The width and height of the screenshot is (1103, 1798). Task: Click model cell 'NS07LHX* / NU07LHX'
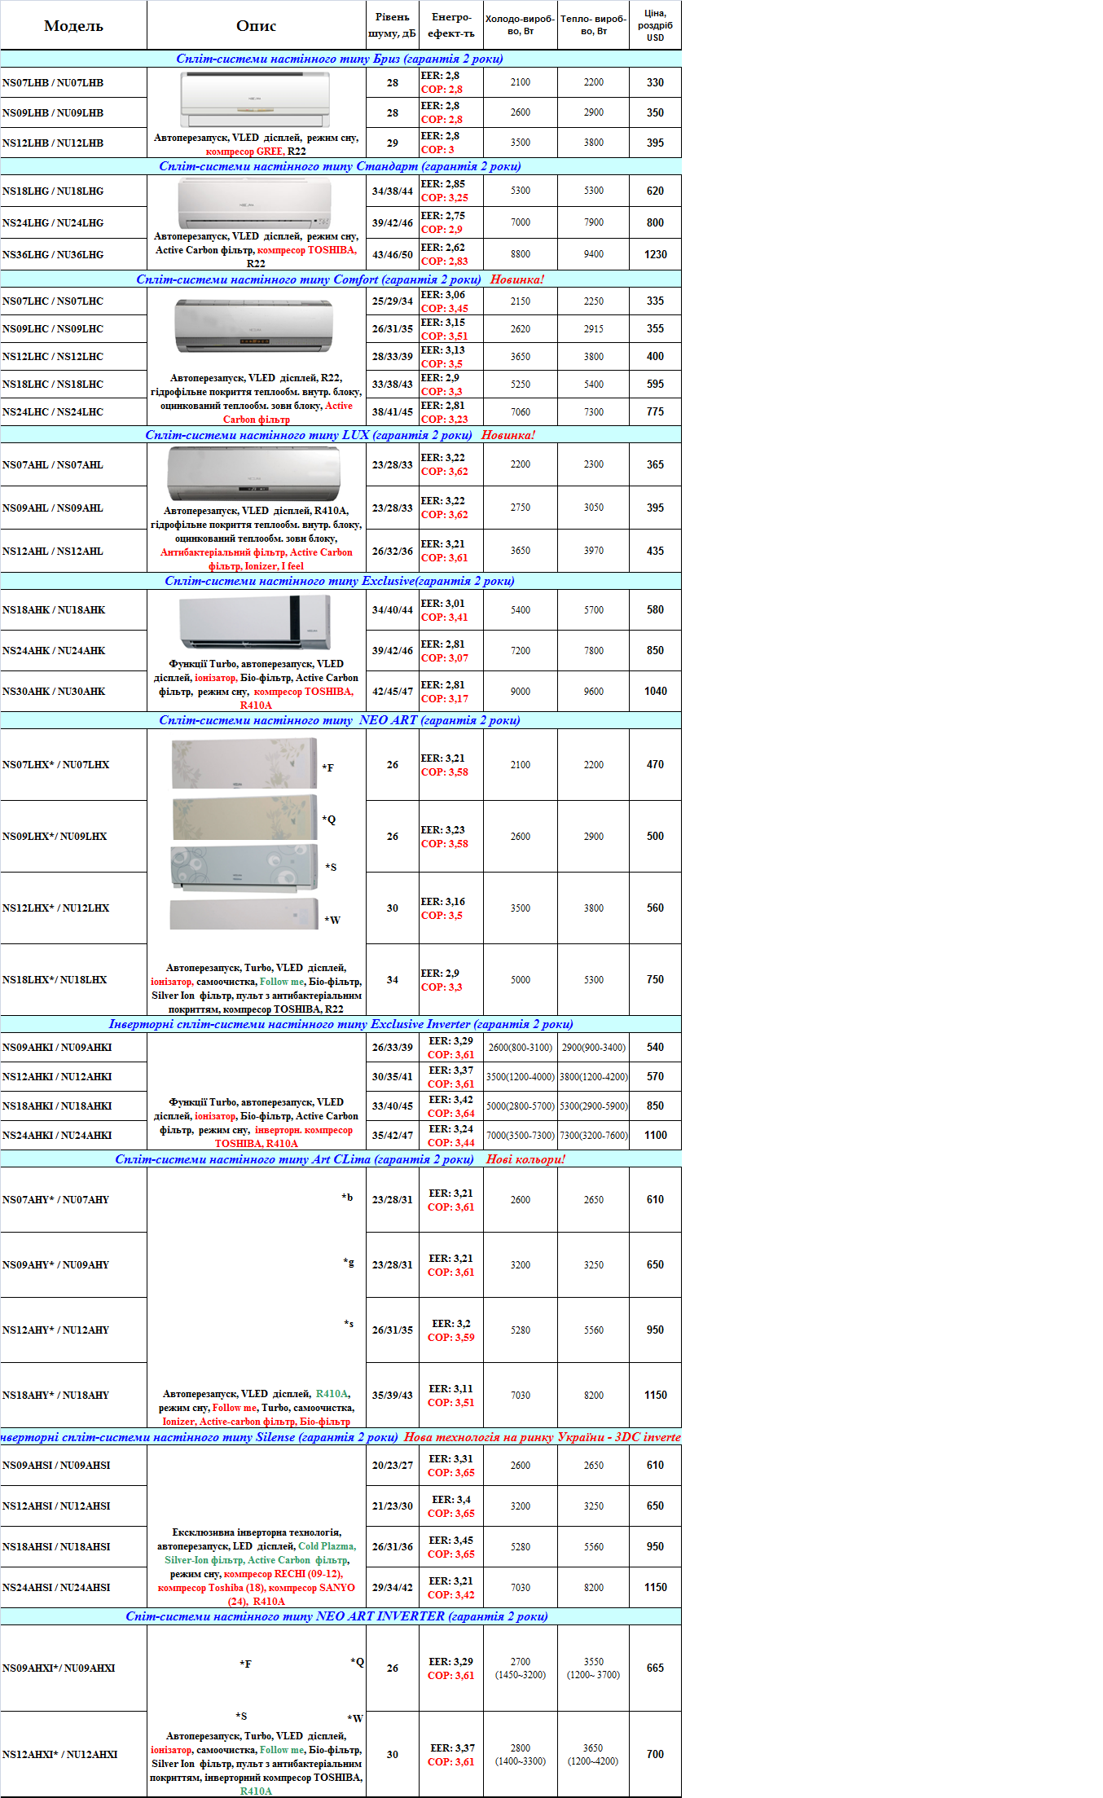pos(73,764)
